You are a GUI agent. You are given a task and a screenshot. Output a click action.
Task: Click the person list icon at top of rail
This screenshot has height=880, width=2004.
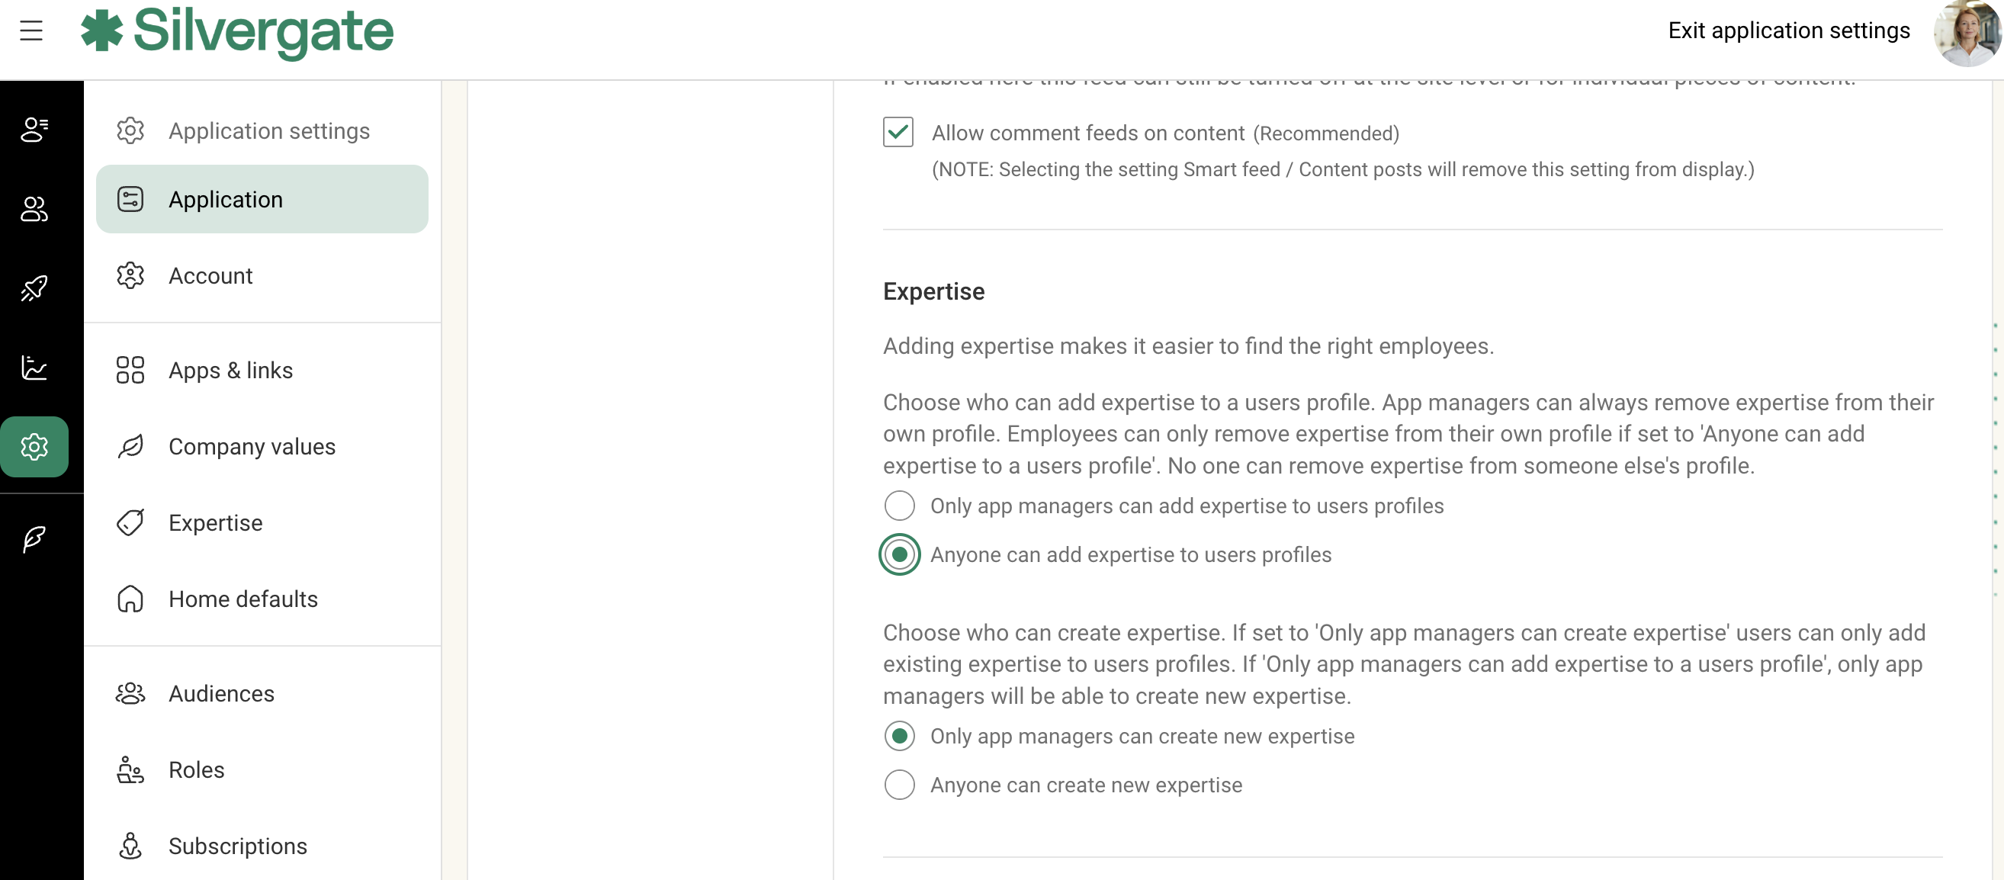coord(34,129)
